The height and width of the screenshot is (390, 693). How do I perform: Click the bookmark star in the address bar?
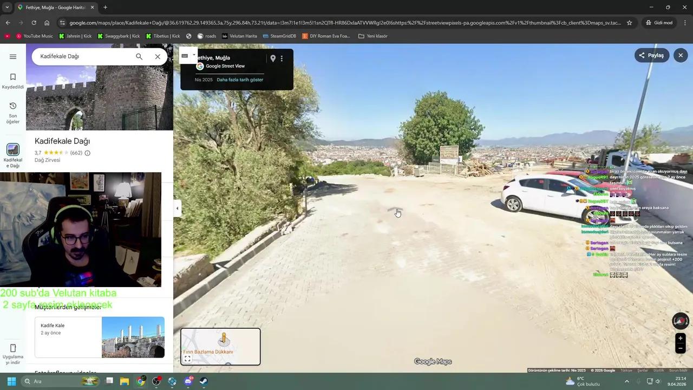(629, 23)
